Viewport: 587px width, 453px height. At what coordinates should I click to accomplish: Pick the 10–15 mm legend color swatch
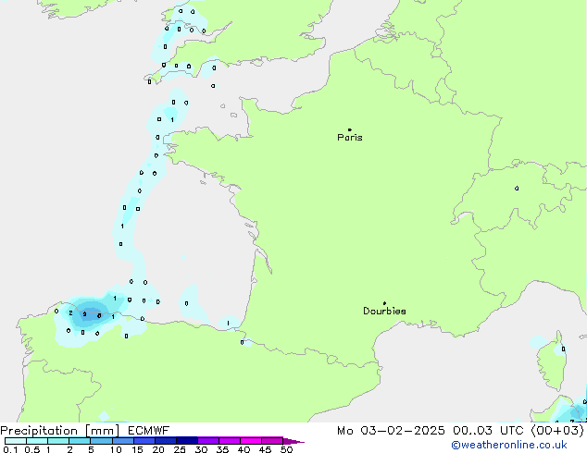122,441
